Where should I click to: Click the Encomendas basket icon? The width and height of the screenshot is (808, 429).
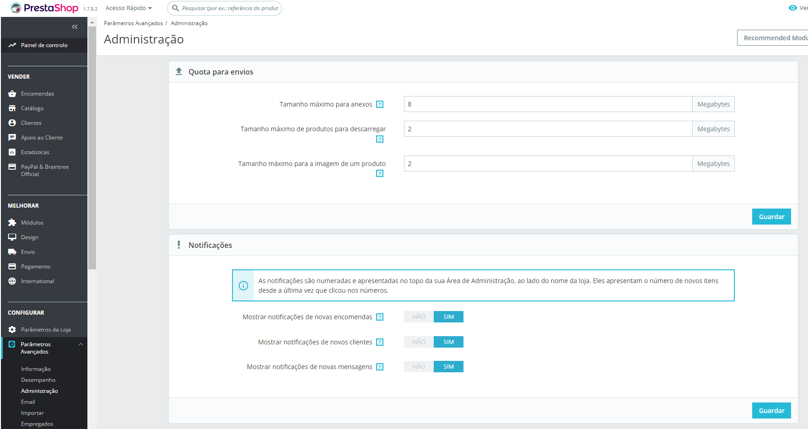tap(12, 94)
